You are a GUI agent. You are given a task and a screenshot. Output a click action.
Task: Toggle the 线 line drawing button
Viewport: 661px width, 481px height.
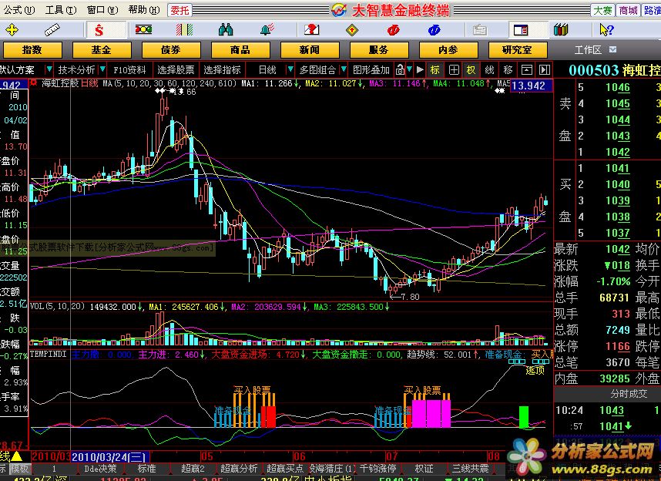tap(489, 69)
